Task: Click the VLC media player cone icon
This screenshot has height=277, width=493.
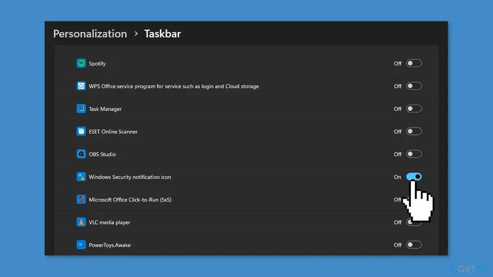Action: pos(81,222)
